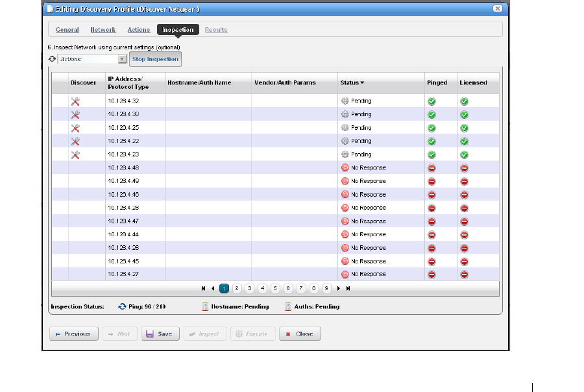The height and width of the screenshot is (392, 584).
Task: Click the discover wrench icon for 10.128.4.30
Action: pyautogui.click(x=75, y=115)
